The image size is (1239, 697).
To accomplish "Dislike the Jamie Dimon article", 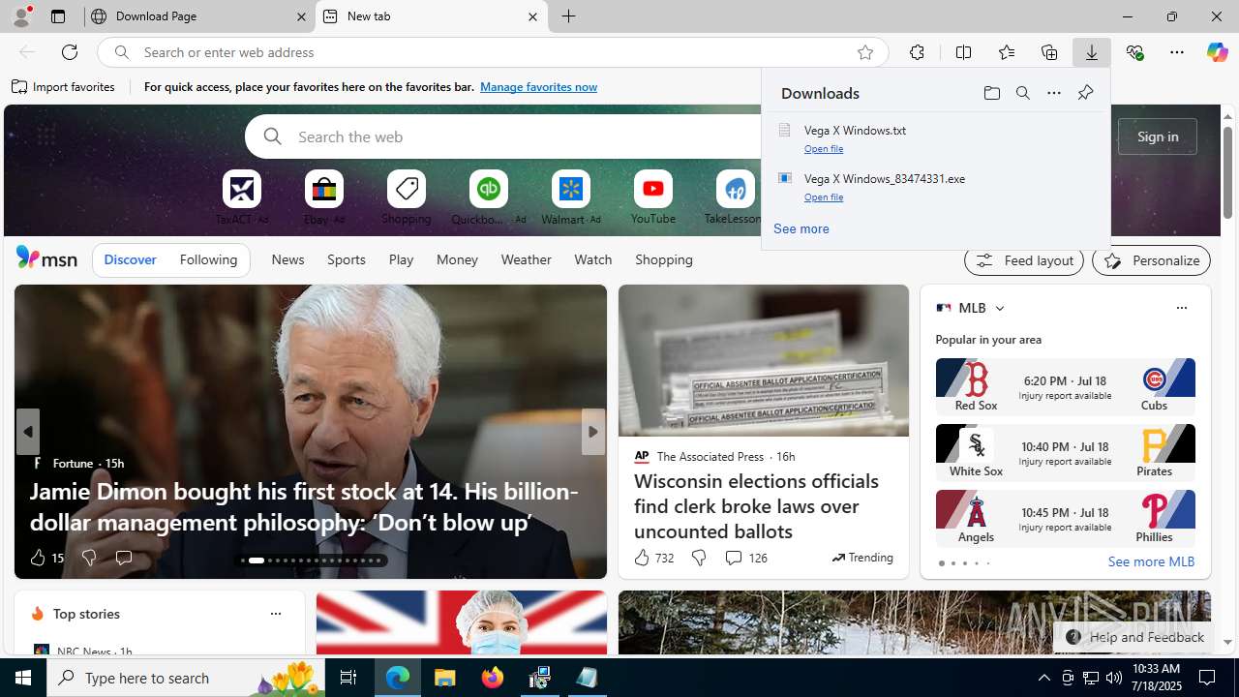I will (88, 558).
